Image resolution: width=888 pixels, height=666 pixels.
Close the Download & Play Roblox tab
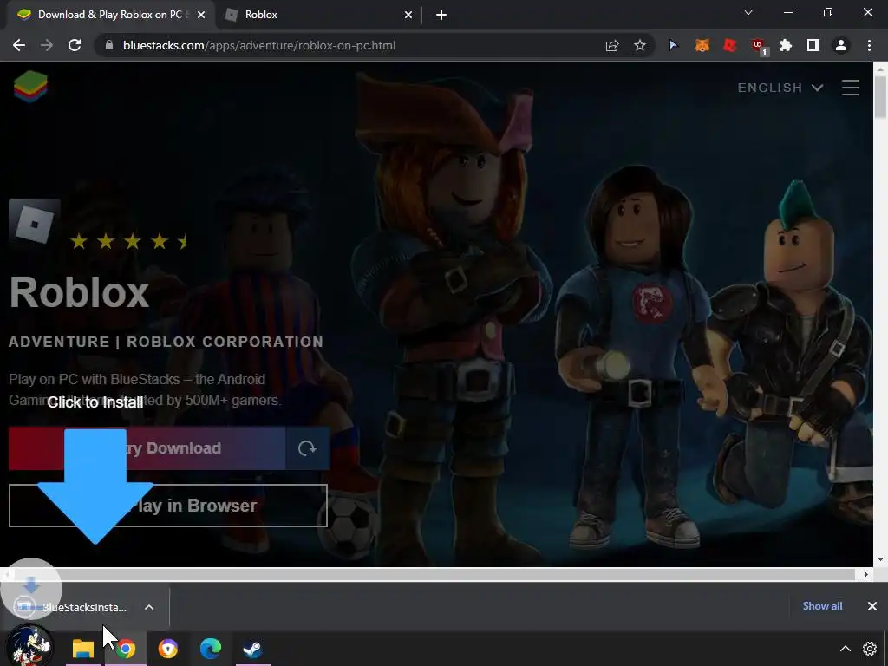[x=201, y=15]
